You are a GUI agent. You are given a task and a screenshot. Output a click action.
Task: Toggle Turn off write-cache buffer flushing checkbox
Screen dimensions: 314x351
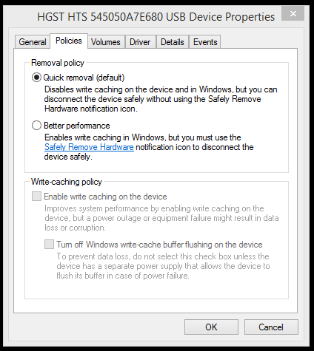[x=49, y=245]
